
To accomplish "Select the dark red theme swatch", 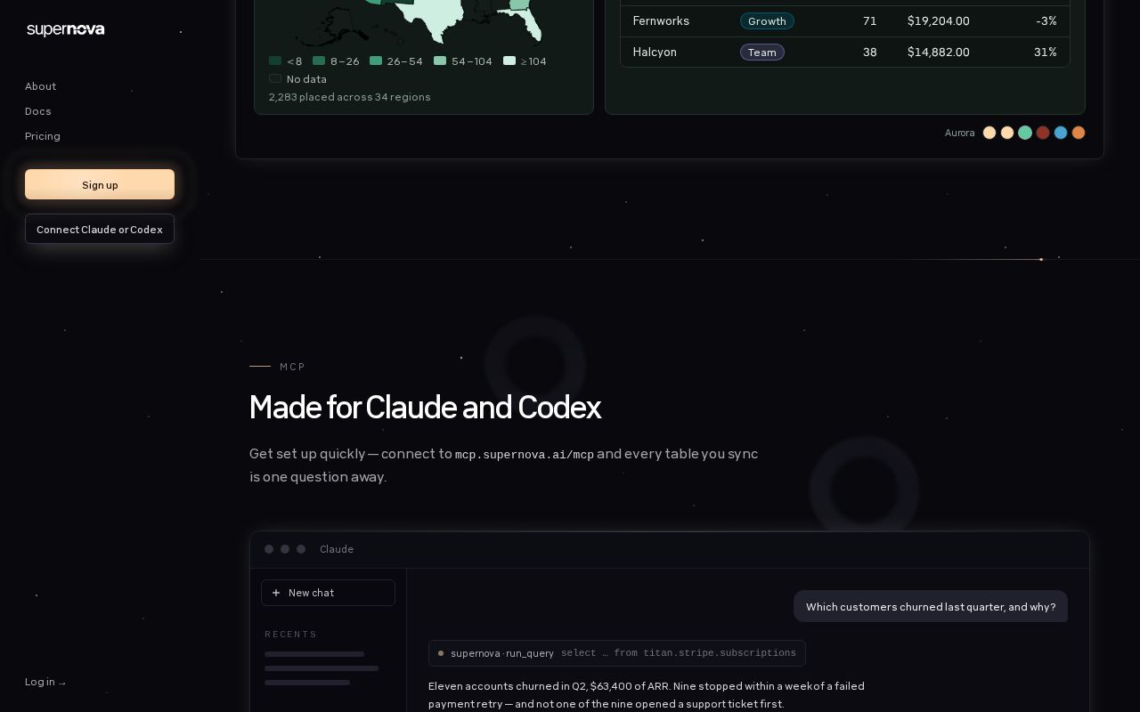I will (x=1043, y=133).
